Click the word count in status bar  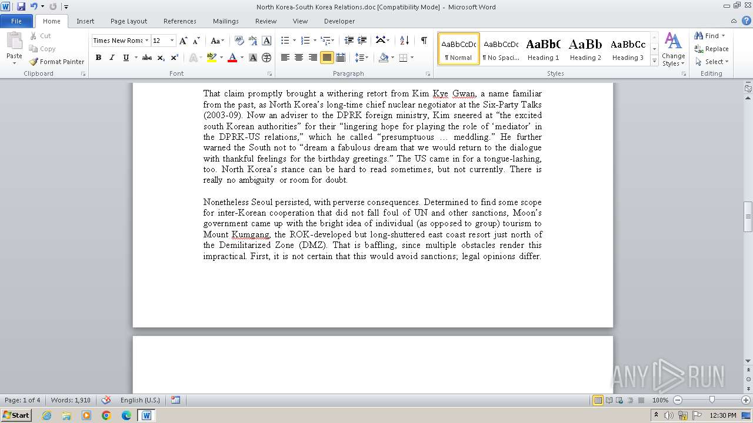click(71, 400)
